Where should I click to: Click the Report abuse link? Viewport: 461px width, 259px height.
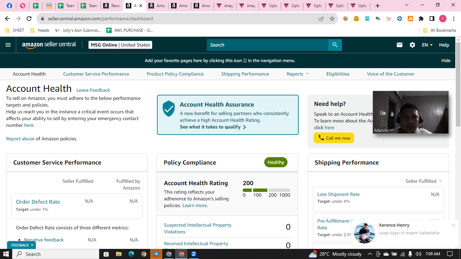pyautogui.click(x=20, y=139)
